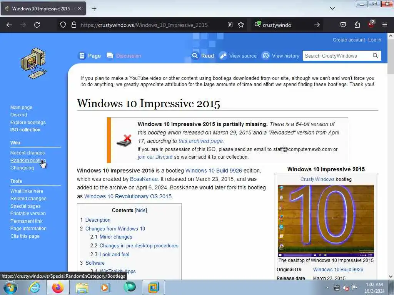Open the uBlock extension icon with badge

pyautogui.click(x=371, y=24)
